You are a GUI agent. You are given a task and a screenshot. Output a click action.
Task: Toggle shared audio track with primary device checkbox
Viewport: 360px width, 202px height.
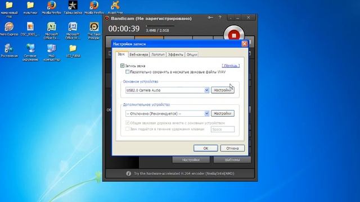[x=128, y=123]
